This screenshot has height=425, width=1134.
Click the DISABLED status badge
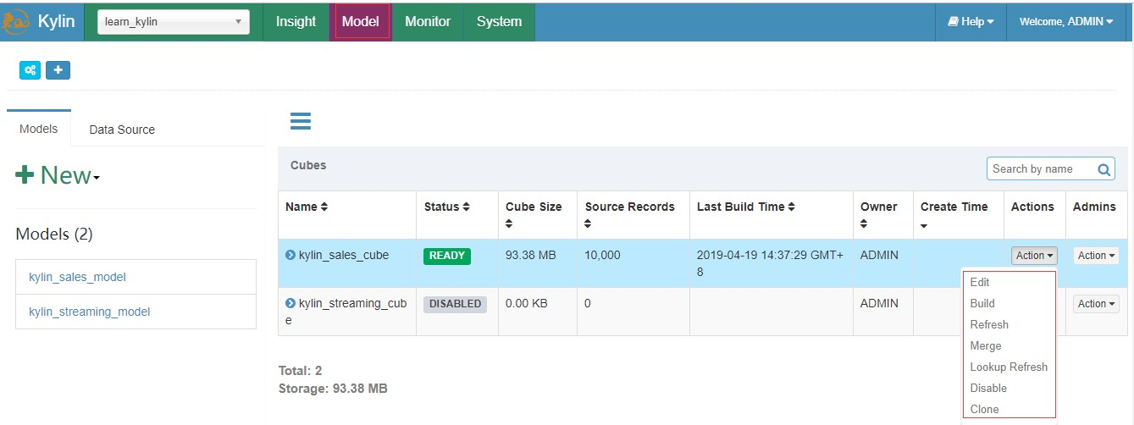(x=455, y=304)
